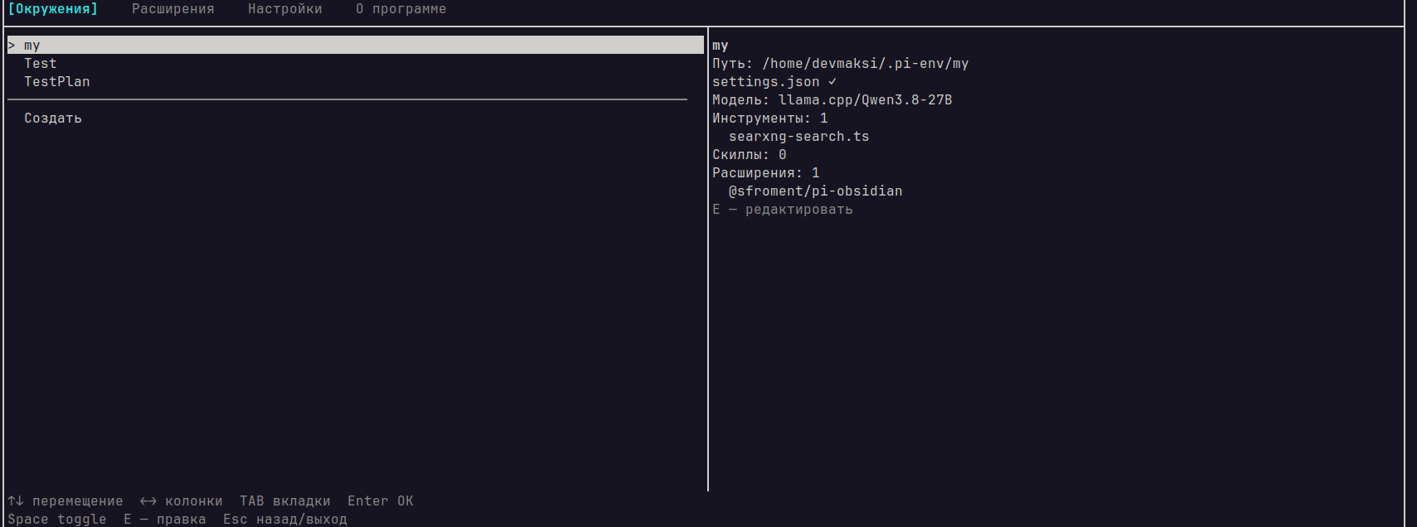Click the checkmark next to settings.json
Viewport: 1417px width, 527px height.
832,82
